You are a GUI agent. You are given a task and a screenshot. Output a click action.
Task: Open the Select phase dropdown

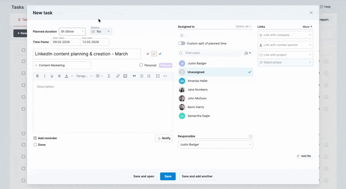(285, 62)
